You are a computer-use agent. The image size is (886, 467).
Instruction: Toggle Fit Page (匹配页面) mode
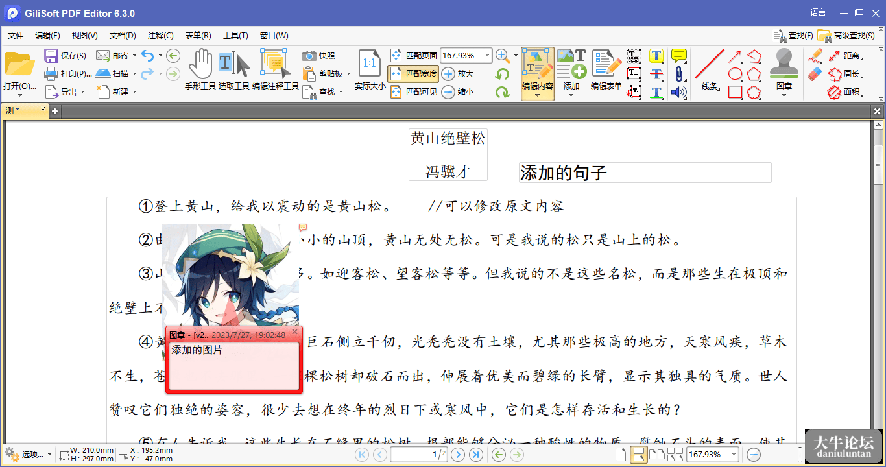click(x=414, y=56)
